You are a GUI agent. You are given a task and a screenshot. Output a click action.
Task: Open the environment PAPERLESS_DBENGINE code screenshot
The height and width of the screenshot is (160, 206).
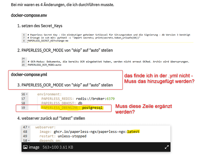[68, 101]
